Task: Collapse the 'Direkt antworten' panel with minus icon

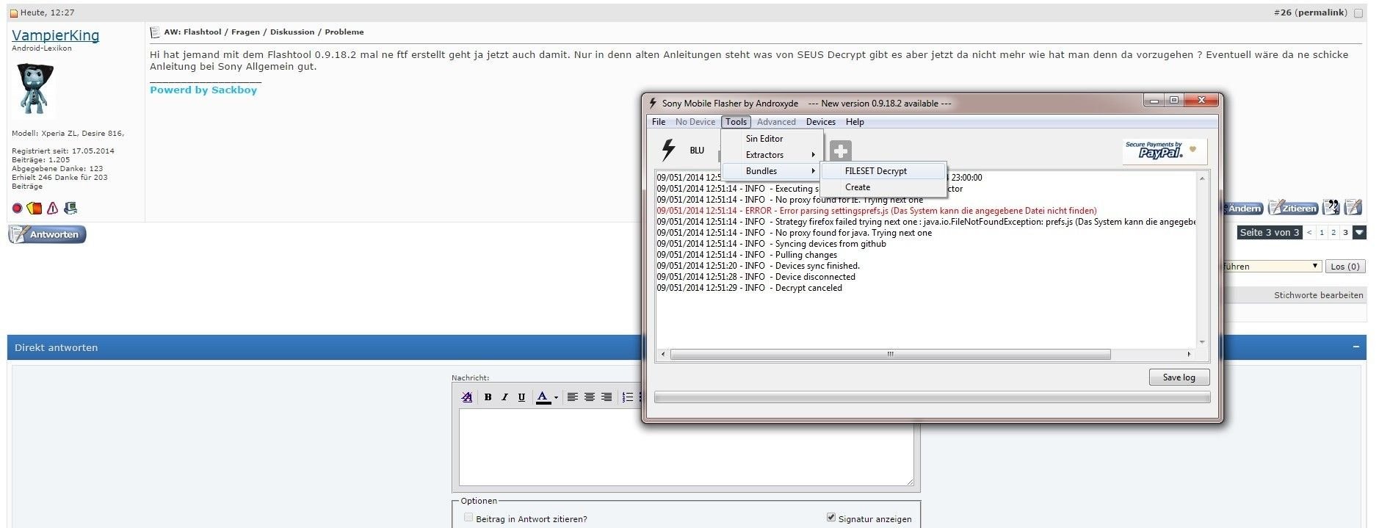Action: [1356, 347]
